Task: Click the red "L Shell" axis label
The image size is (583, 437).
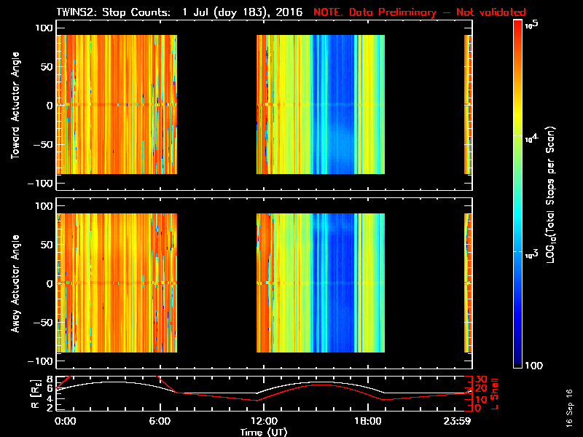Action: [x=494, y=394]
